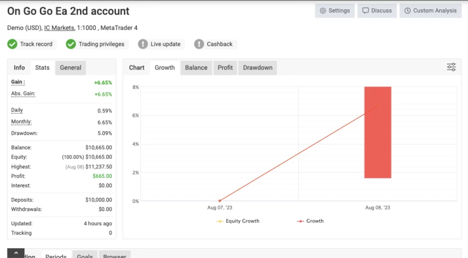
Task: Open the General tab
Action: 70,68
